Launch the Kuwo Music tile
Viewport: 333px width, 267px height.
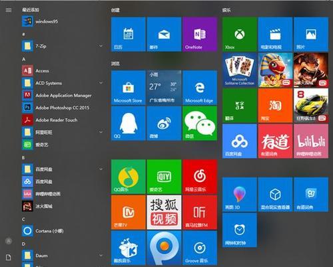(x=129, y=248)
